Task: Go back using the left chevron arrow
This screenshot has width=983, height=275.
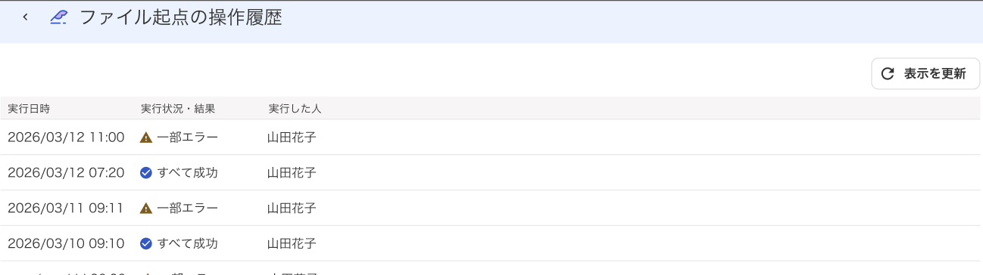Action: click(25, 17)
